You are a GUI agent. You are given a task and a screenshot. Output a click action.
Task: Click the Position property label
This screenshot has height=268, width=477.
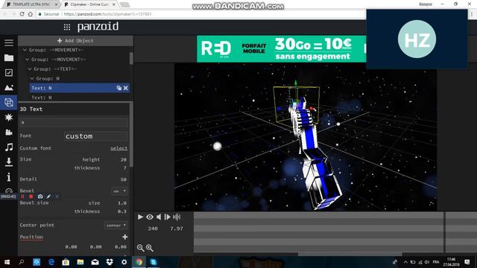31,237
